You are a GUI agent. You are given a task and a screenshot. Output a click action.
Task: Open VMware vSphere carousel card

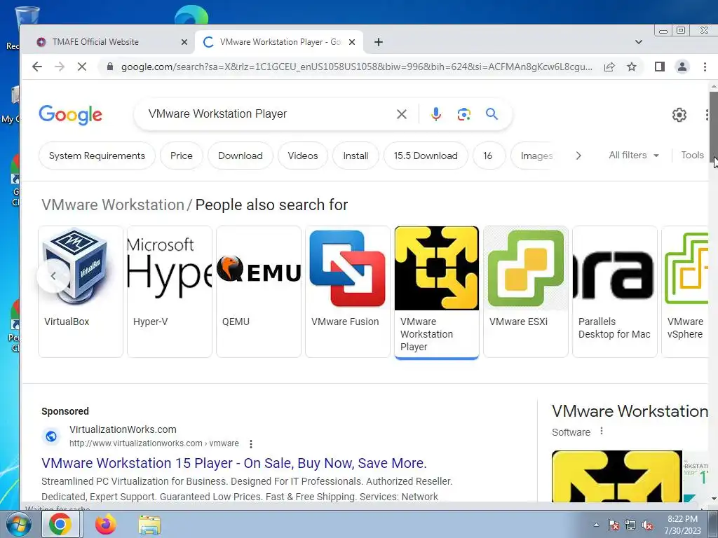pyautogui.click(x=686, y=291)
